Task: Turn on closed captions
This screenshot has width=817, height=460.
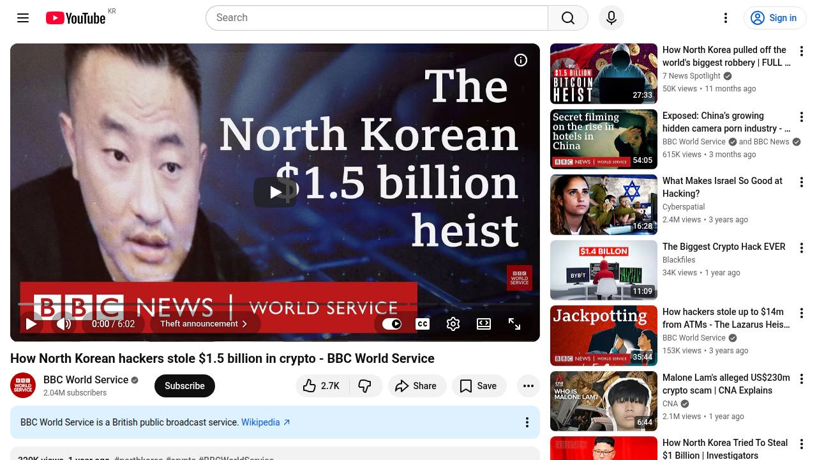Action: (423, 324)
